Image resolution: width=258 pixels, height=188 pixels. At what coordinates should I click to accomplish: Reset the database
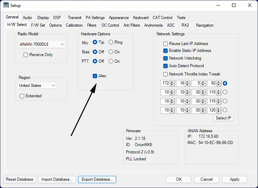pyautogui.click(x=19, y=179)
